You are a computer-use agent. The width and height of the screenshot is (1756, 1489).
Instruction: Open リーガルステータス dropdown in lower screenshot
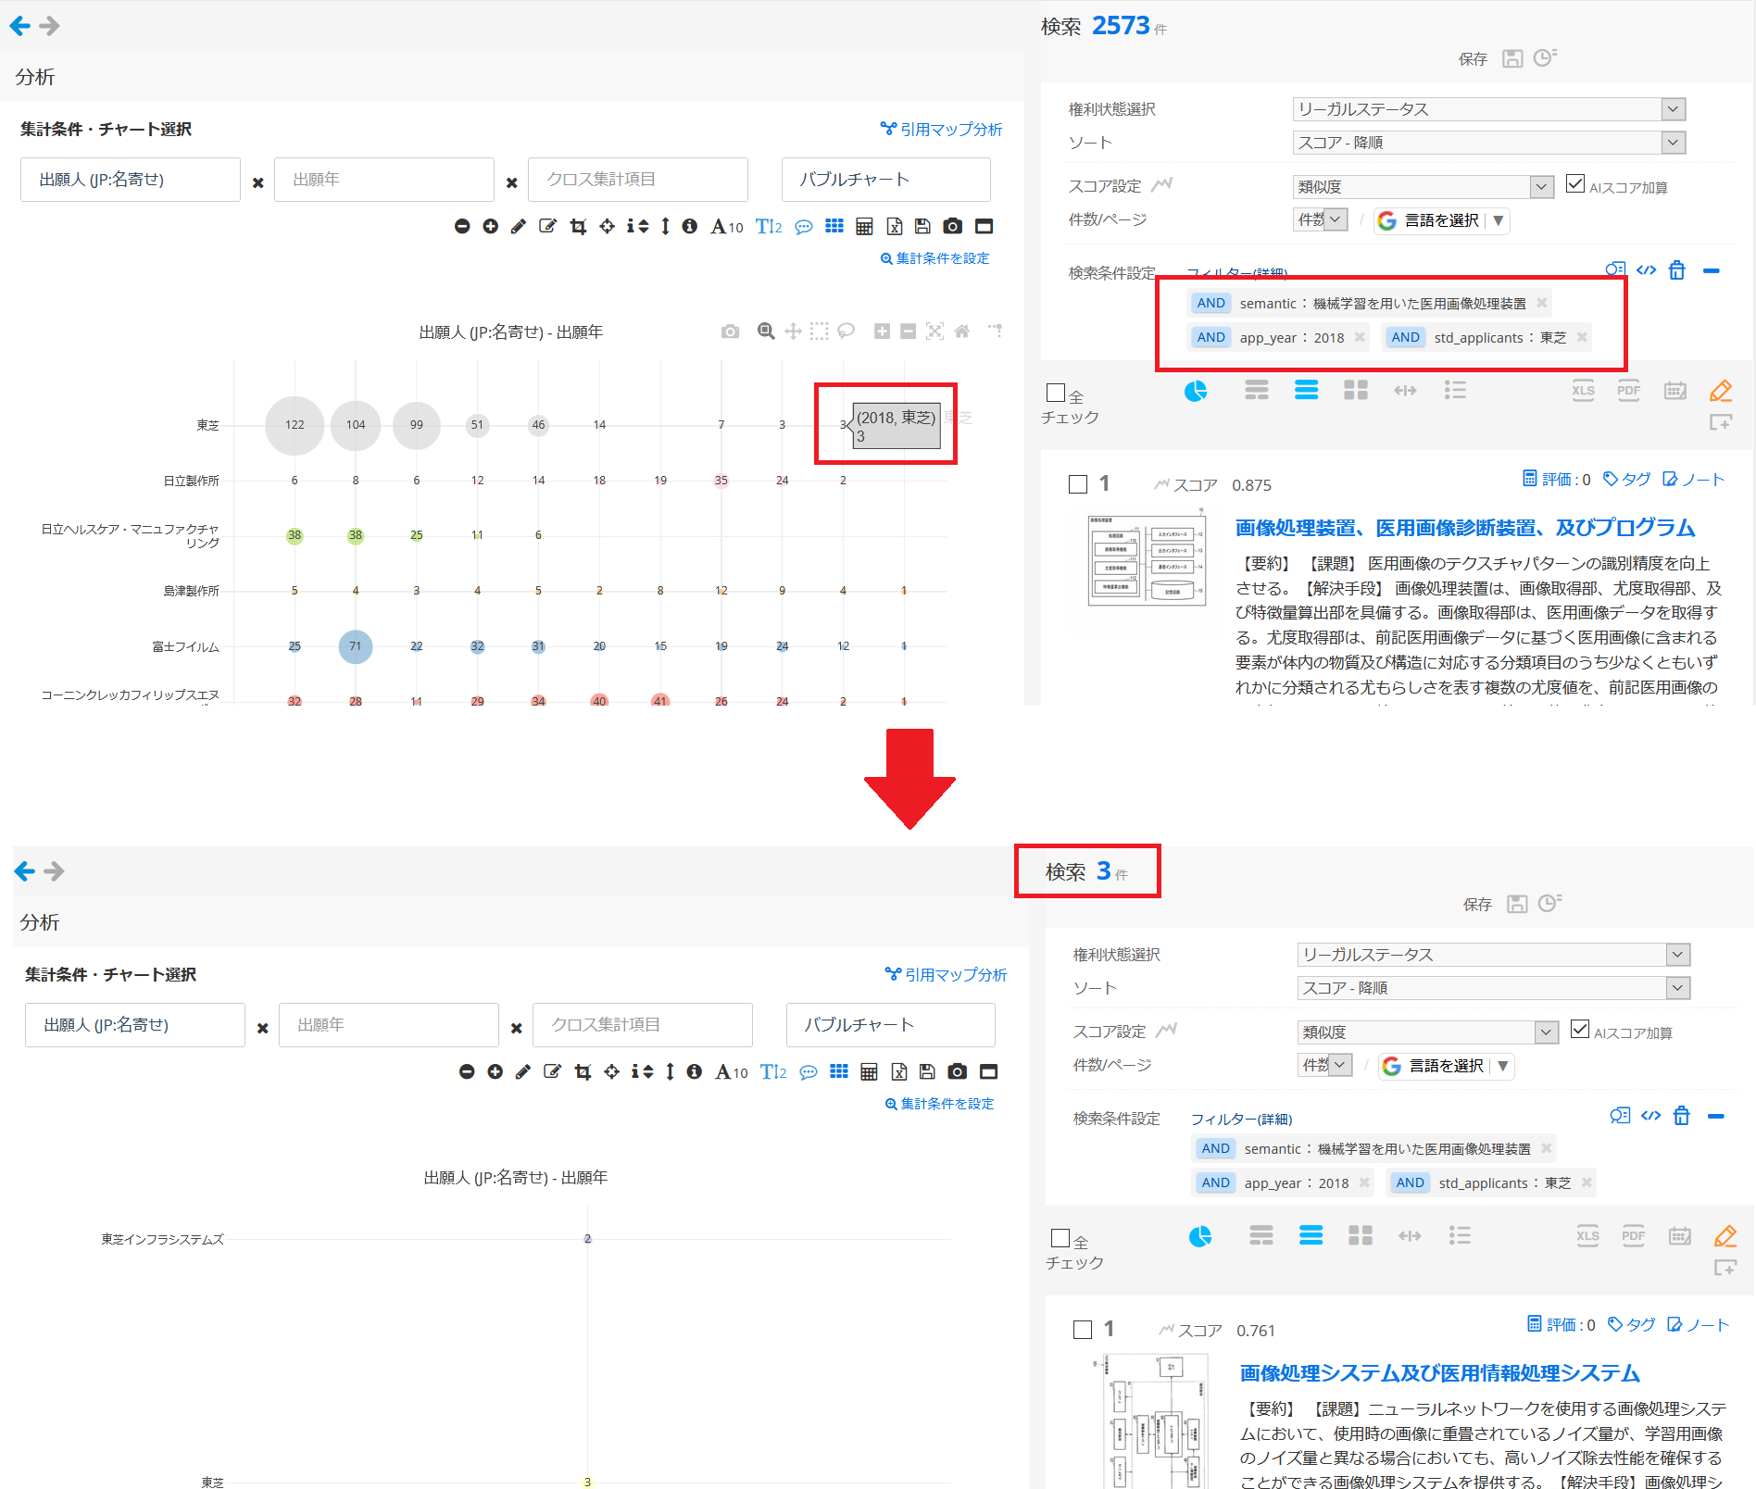click(1494, 955)
